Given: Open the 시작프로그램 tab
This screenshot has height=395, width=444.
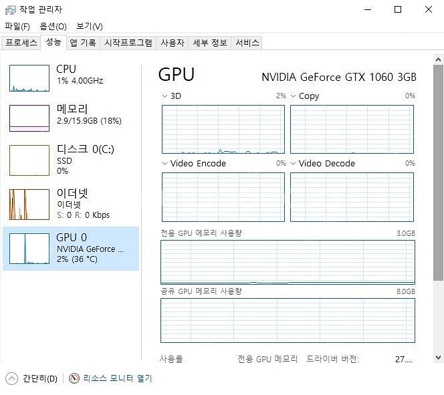Looking at the screenshot, I should pos(128,43).
